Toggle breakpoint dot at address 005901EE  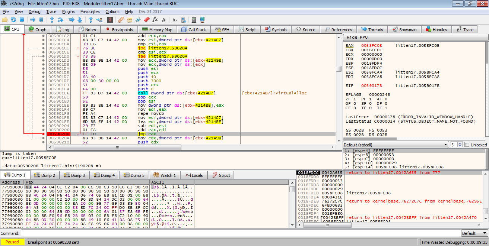pyautogui.click(x=44, y=105)
